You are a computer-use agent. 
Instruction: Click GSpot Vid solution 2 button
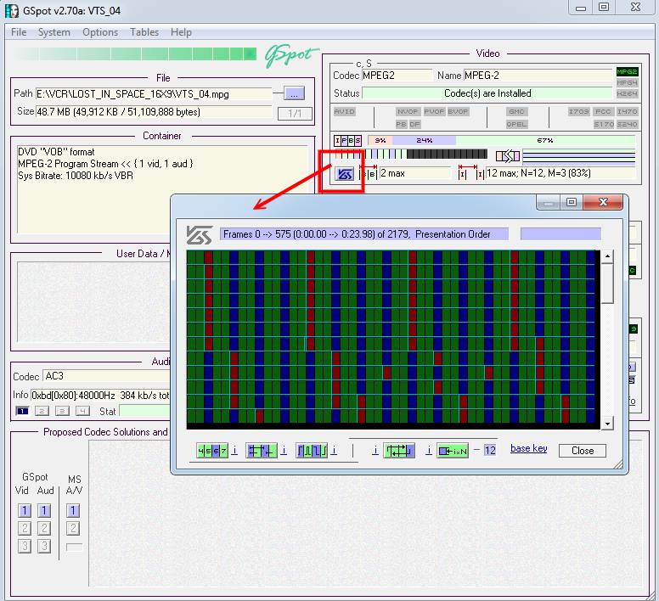tap(25, 528)
